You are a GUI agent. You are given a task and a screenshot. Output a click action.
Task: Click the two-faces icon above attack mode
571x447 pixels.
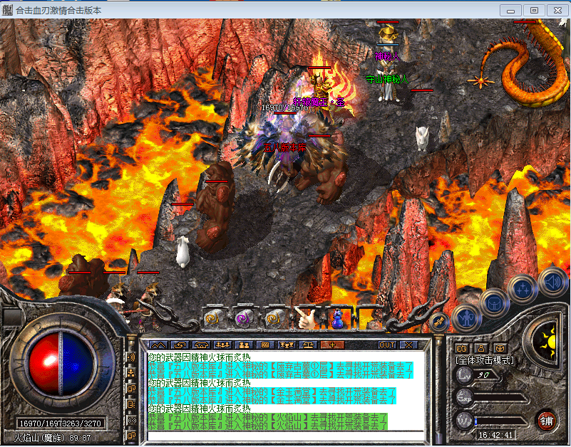point(462,348)
